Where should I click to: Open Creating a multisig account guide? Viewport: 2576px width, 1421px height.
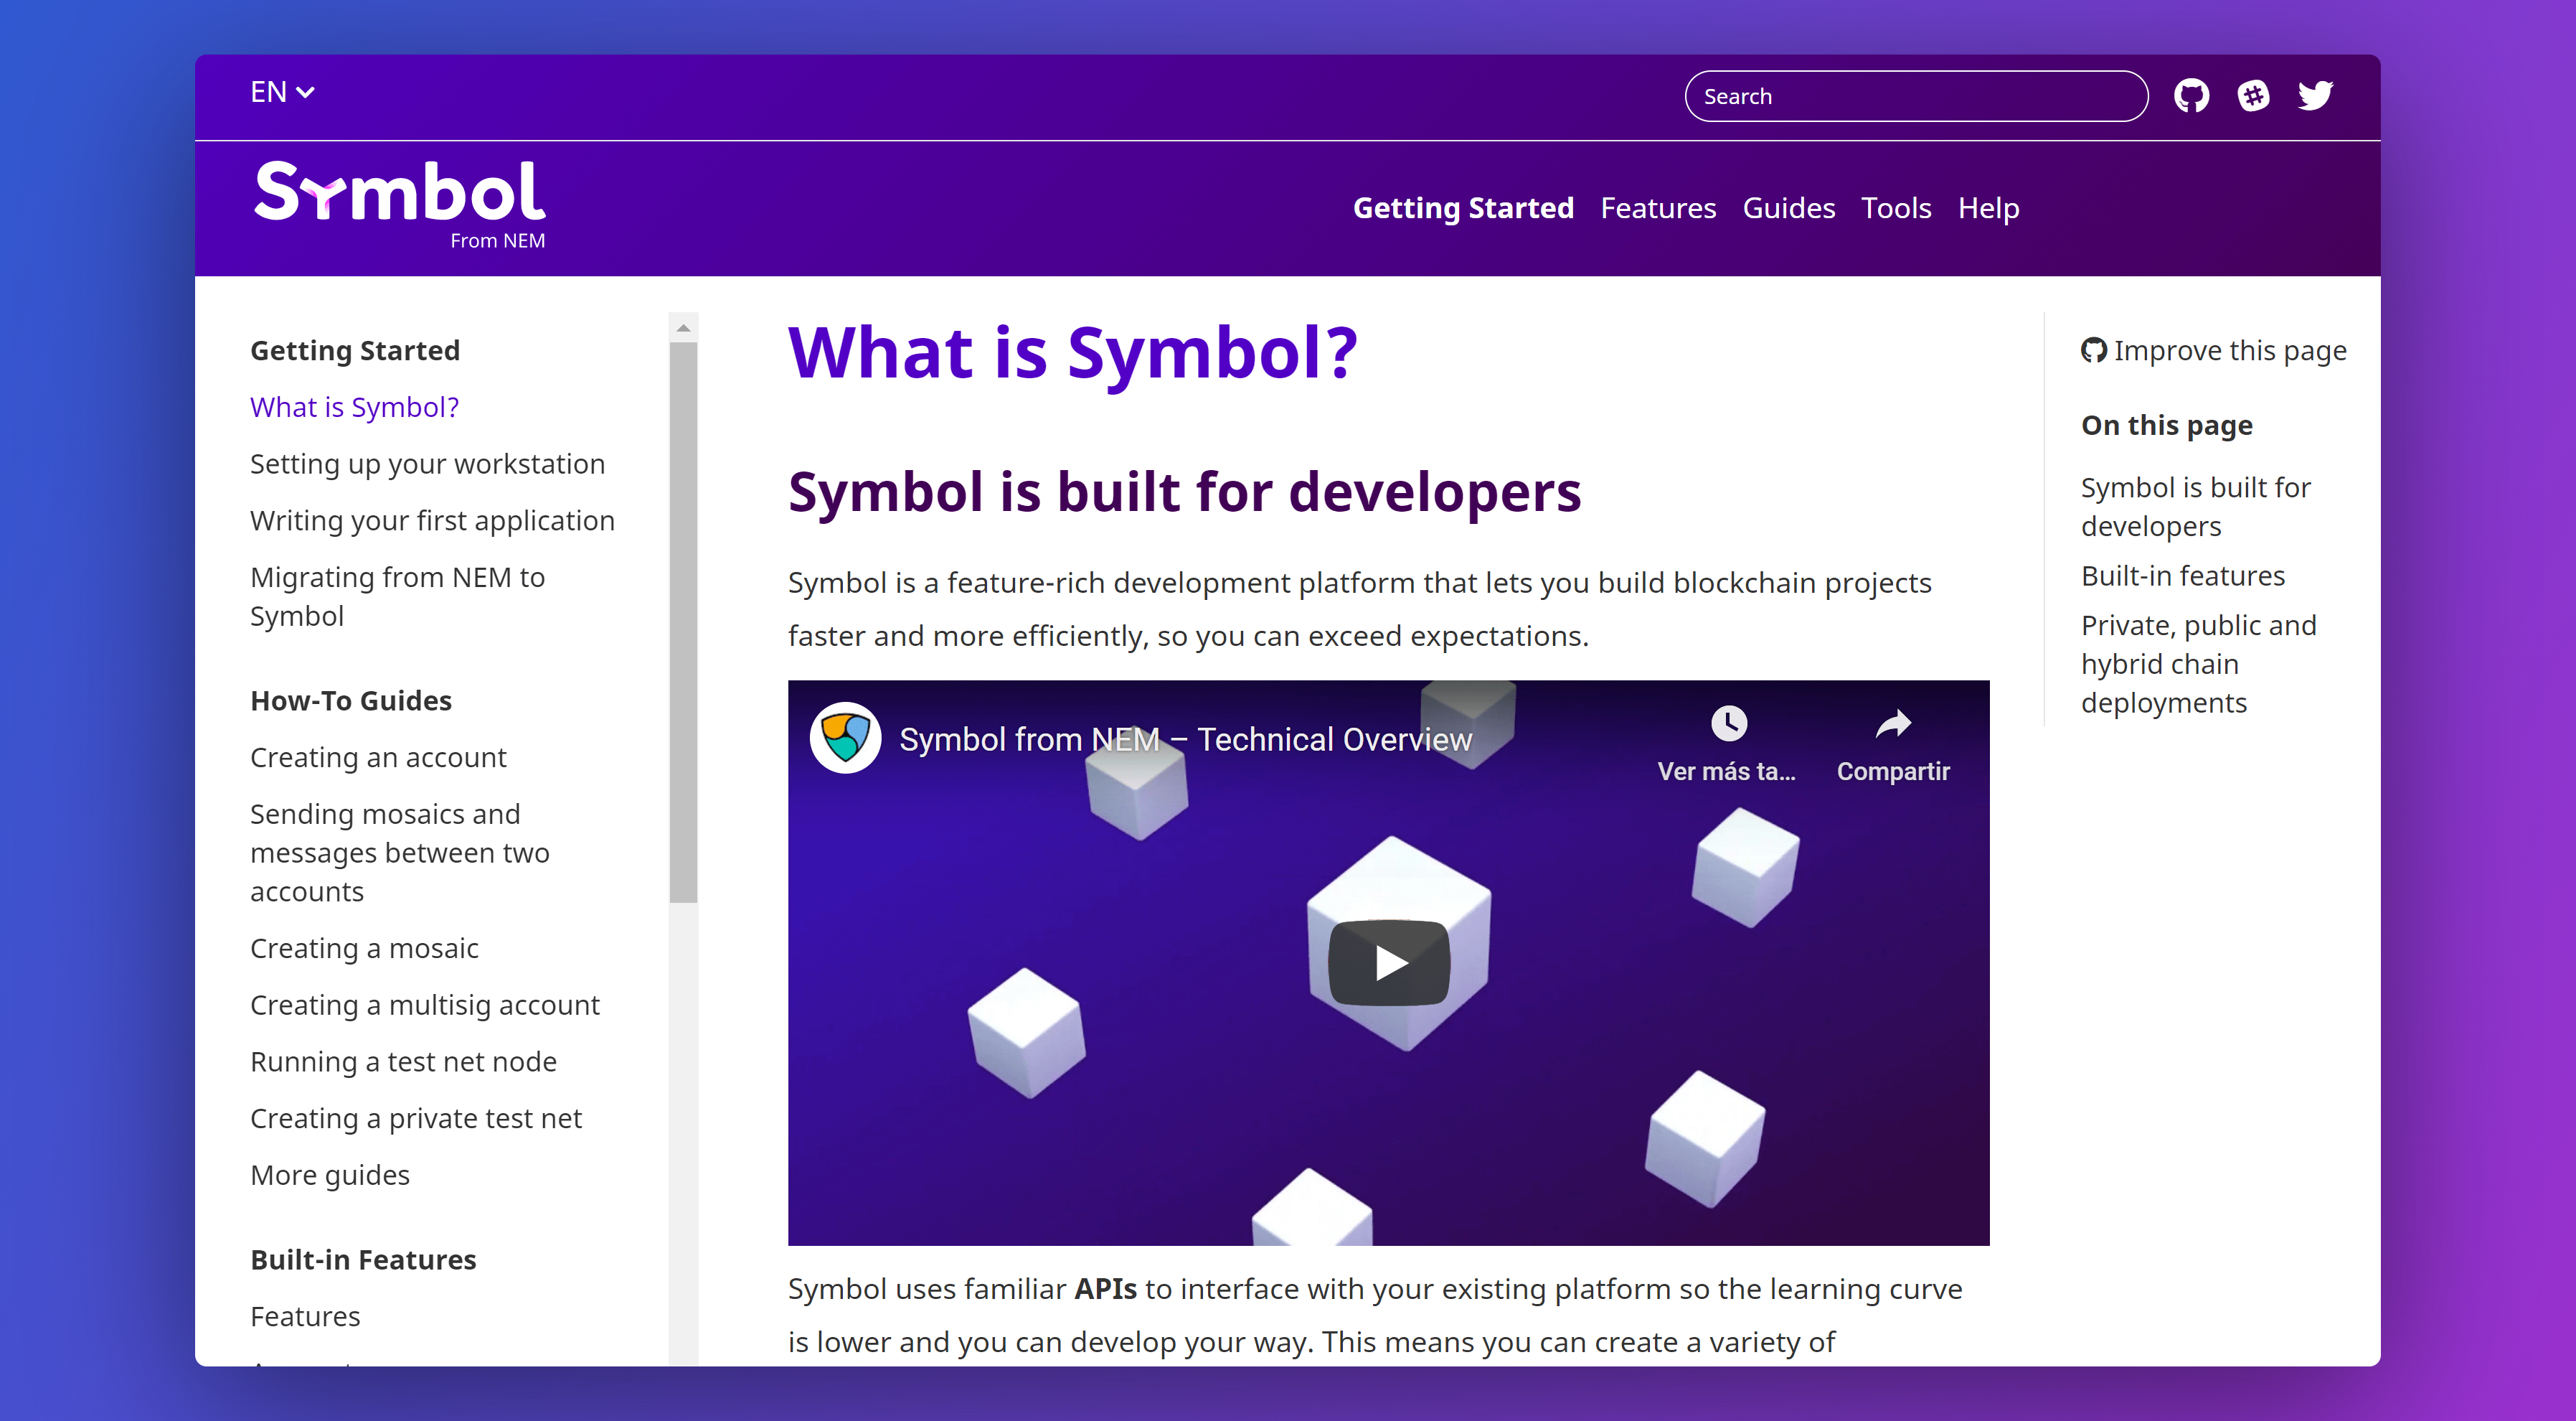click(425, 1005)
